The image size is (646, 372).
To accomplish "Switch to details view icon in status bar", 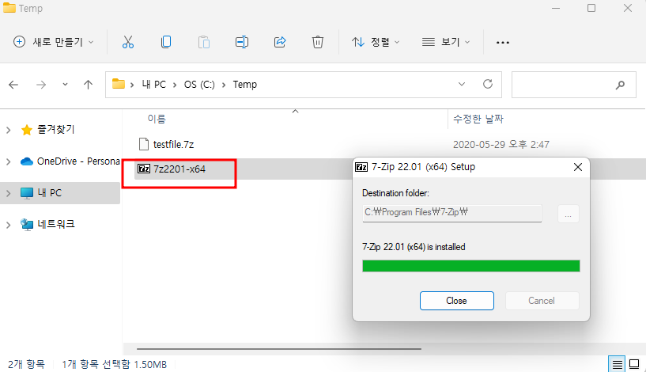I will 617,365.
